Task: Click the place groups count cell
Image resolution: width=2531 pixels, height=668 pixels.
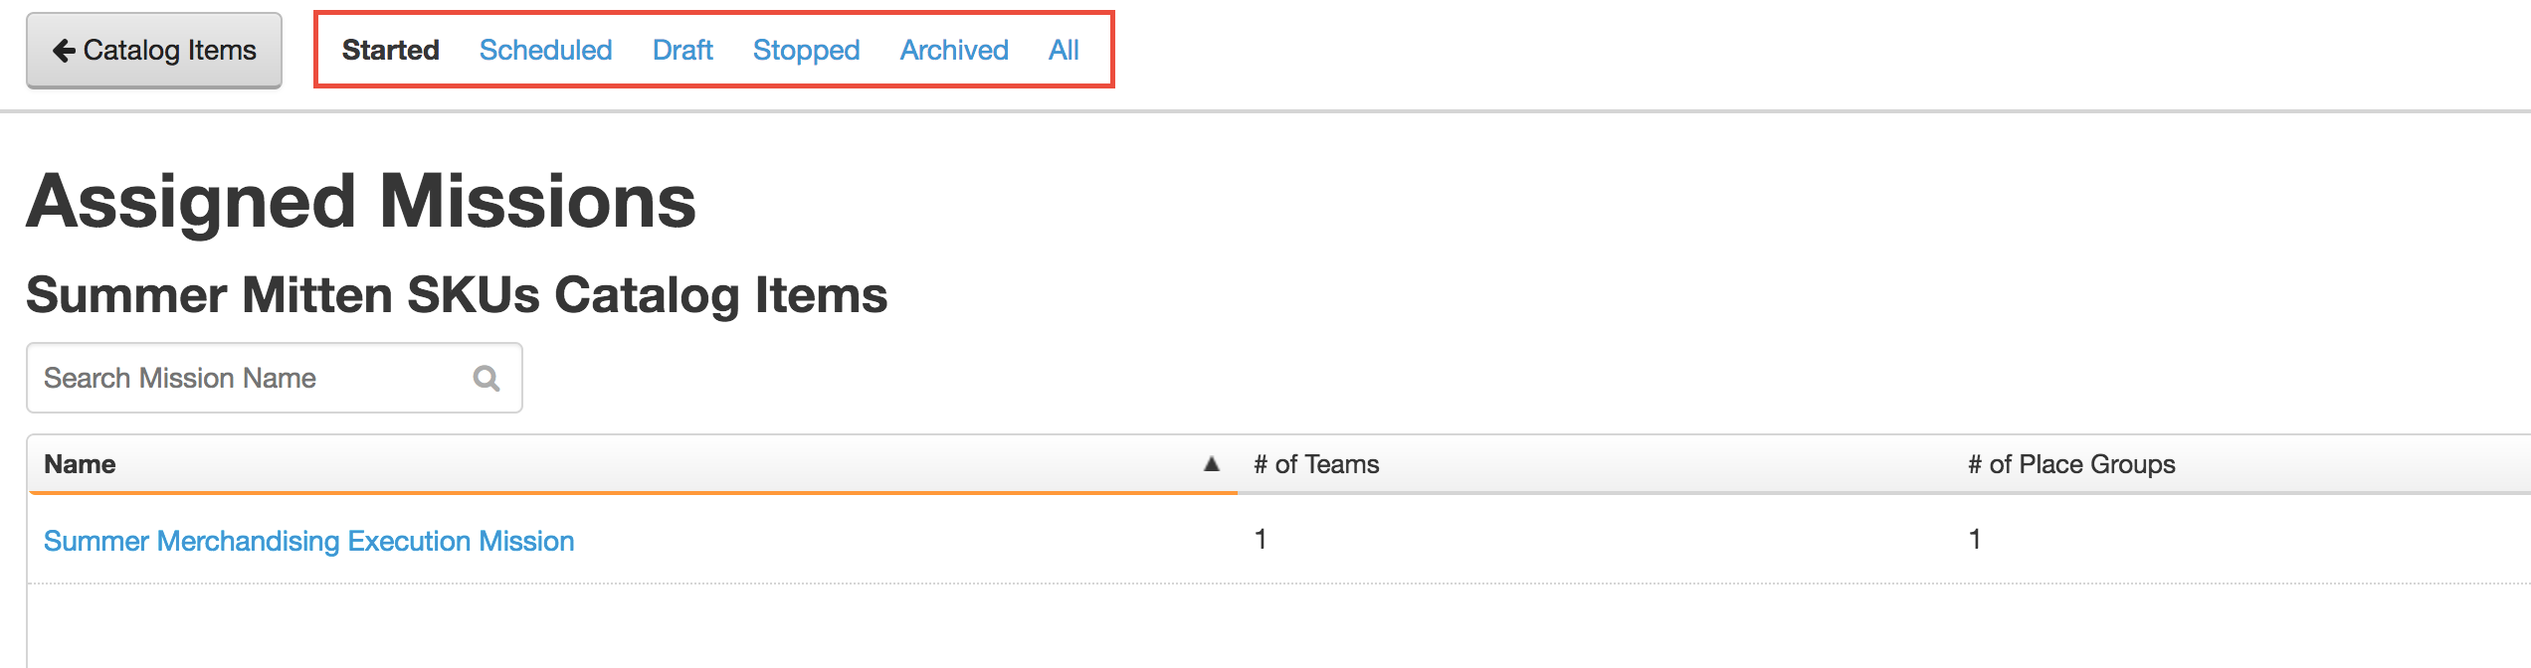Action: pyautogui.click(x=1975, y=539)
